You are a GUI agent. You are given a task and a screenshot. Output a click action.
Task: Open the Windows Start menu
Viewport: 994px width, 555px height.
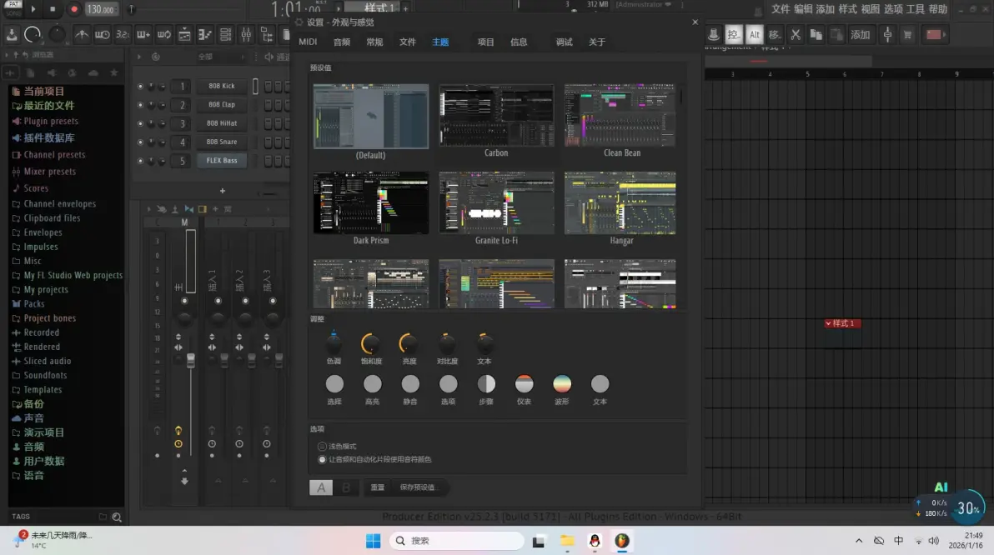pyautogui.click(x=374, y=541)
